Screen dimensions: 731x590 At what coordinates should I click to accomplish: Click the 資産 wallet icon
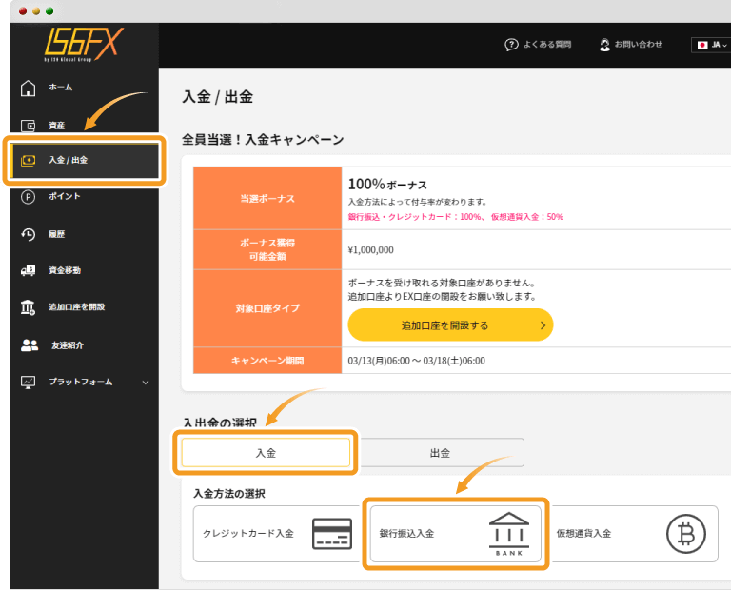tap(28, 126)
